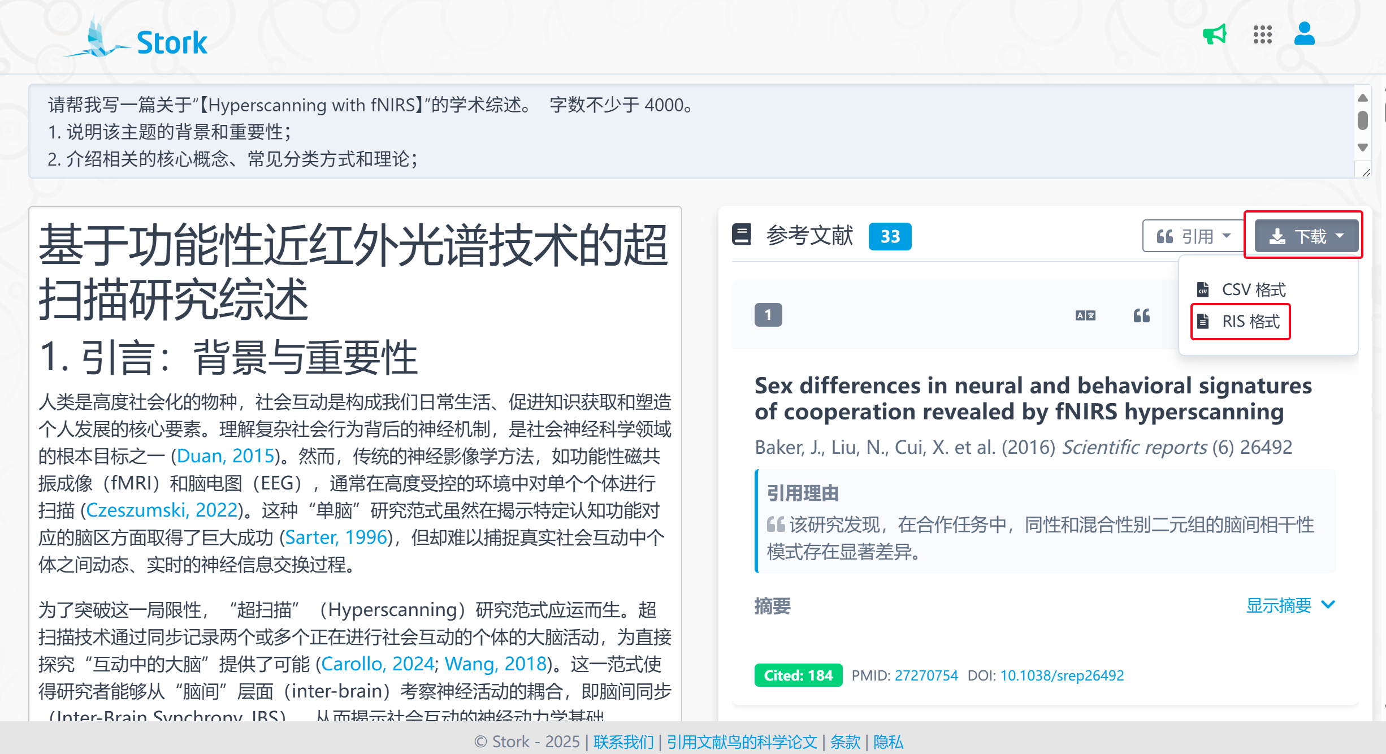1386x754 pixels.
Task: Open DOI 10.1038/srep26492 link
Action: 1062,675
